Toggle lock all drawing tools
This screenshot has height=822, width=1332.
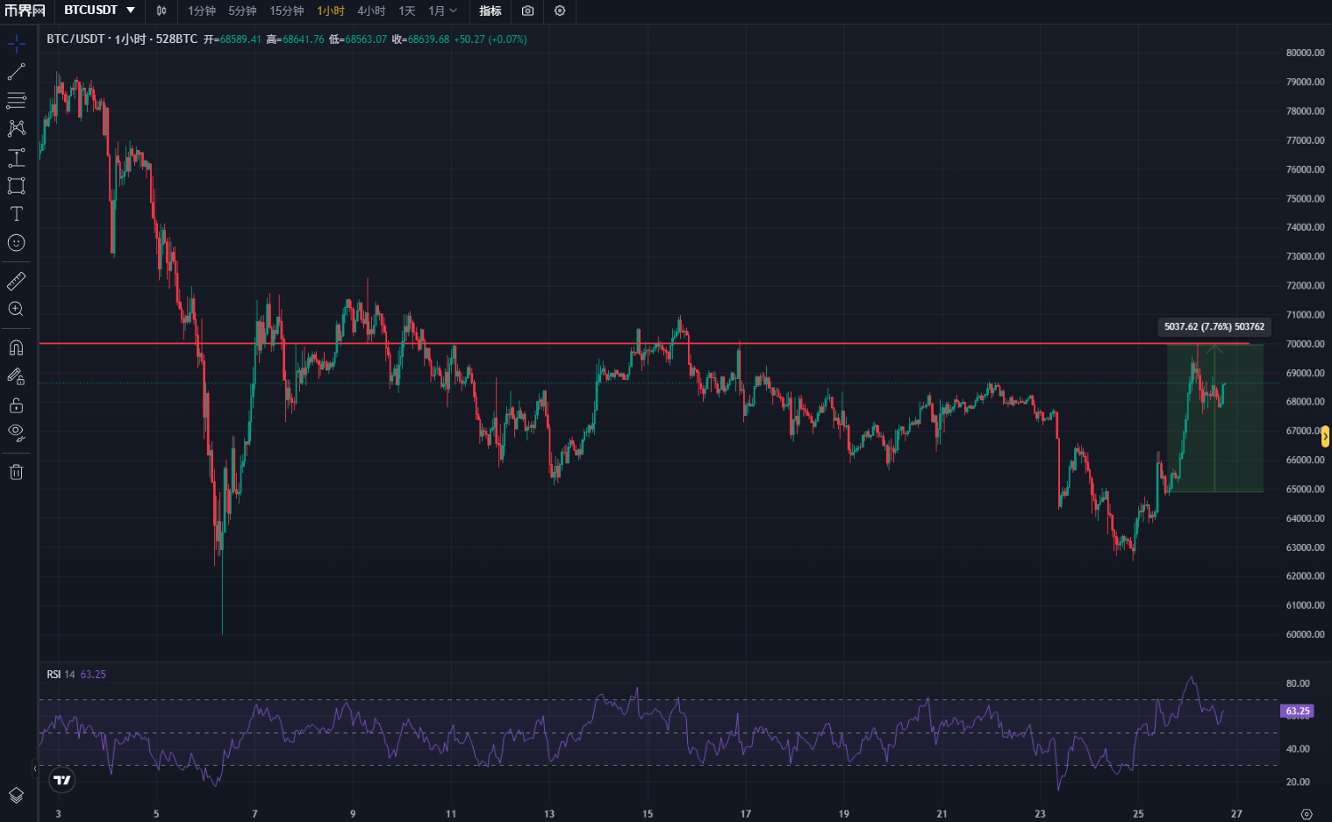(17, 405)
